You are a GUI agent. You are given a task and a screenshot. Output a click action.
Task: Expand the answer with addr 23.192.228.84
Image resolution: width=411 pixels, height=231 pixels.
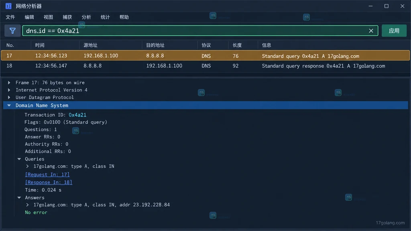pos(28,205)
